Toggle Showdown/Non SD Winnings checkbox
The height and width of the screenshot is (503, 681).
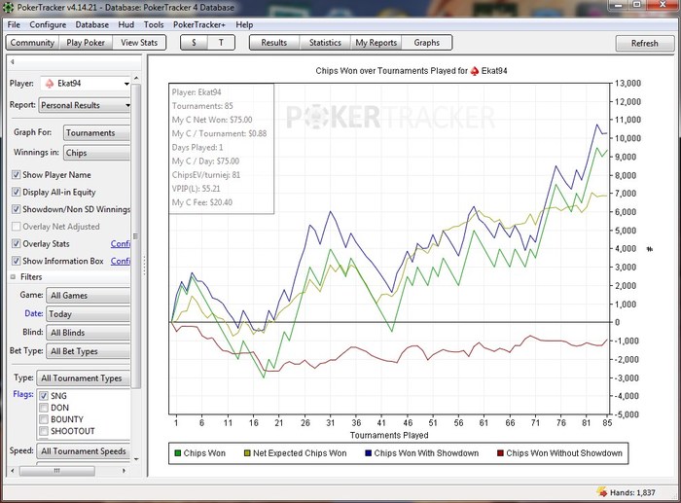tap(17, 209)
